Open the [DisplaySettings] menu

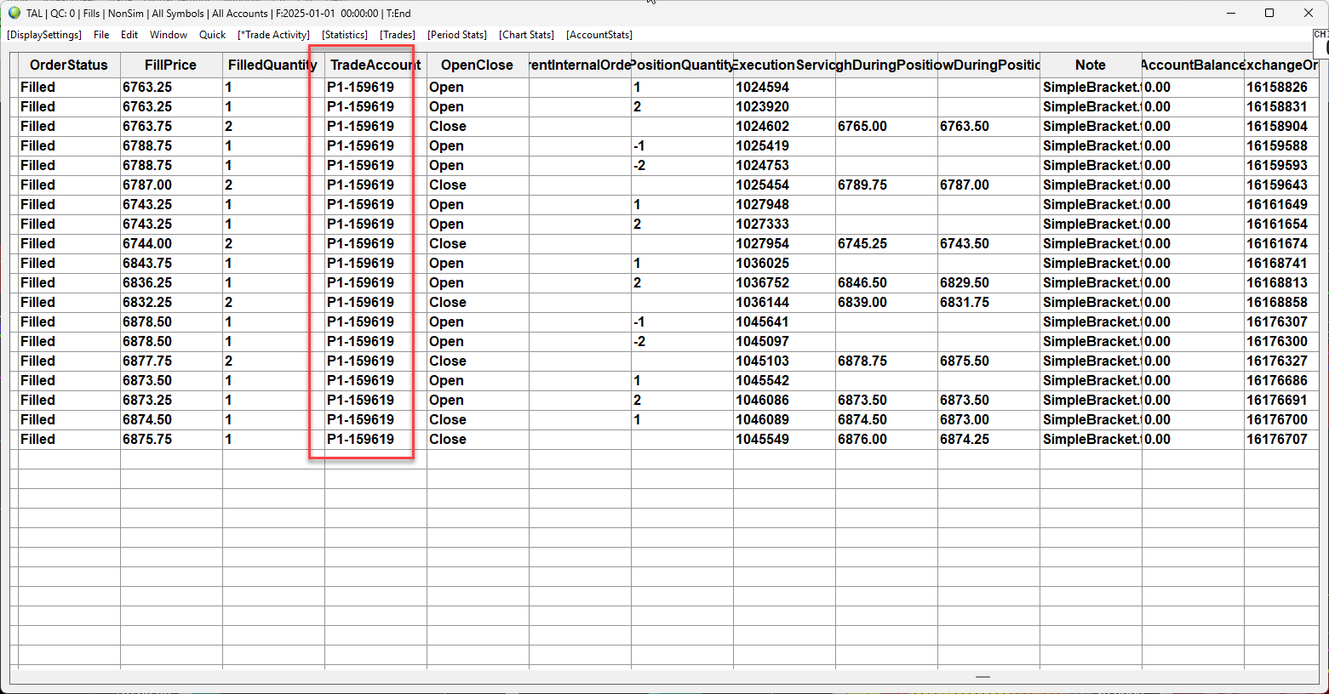click(44, 35)
